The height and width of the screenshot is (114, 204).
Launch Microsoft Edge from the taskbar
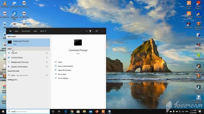(x=66, y=111)
